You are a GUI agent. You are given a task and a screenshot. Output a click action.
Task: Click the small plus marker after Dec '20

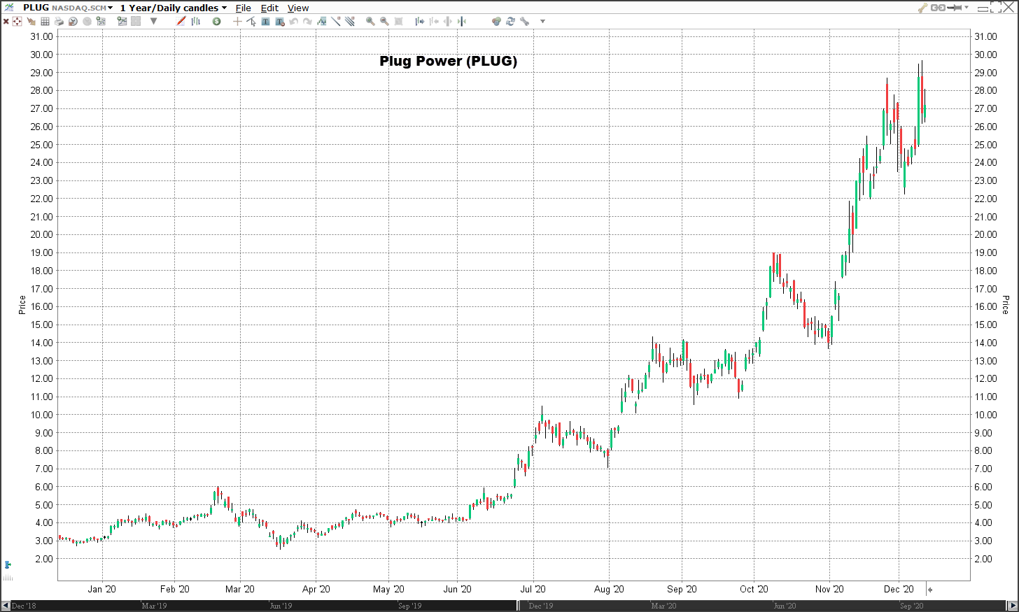[930, 590]
